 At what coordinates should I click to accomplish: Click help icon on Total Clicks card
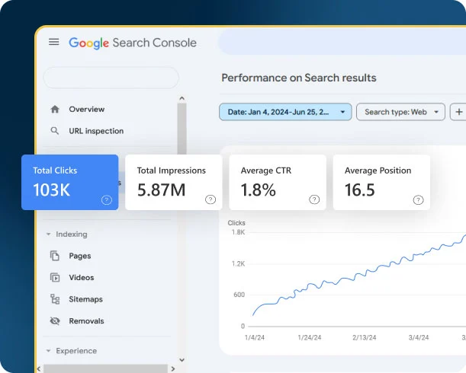pyautogui.click(x=106, y=199)
